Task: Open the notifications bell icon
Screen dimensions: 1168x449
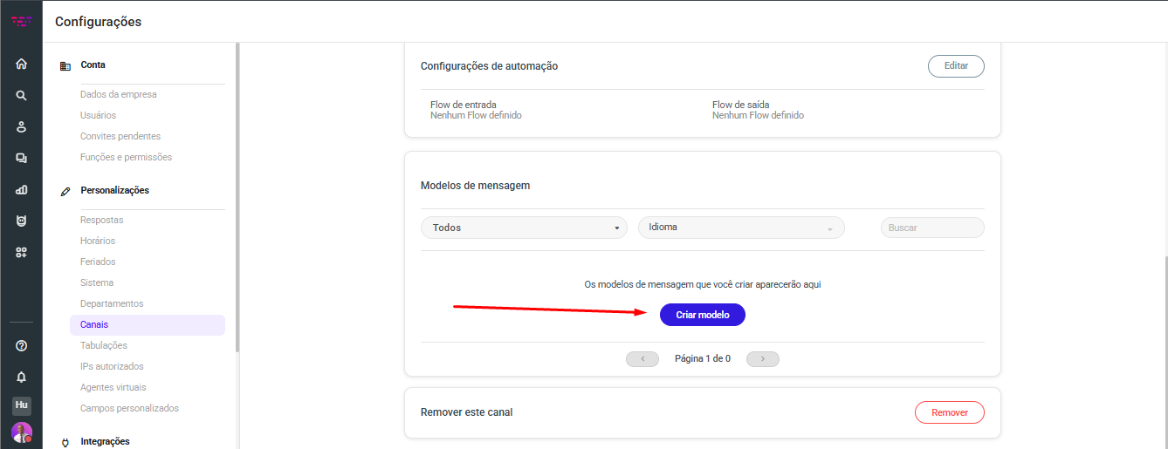Action: (21, 377)
